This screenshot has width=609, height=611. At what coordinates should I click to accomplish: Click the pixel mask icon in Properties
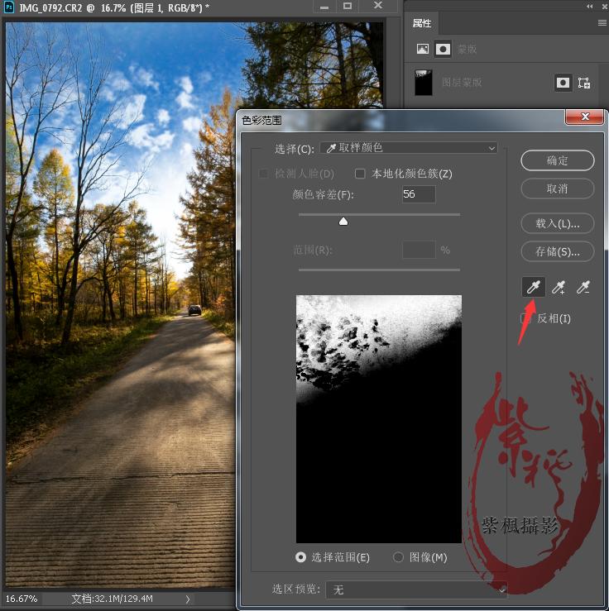point(423,49)
